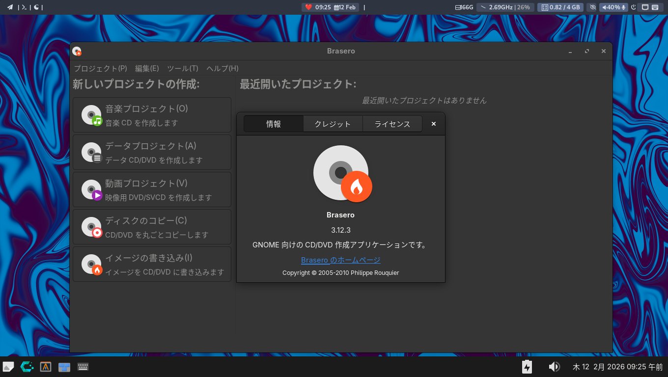
Task: Start a データプロジェクト(A)
Action: [x=152, y=152]
